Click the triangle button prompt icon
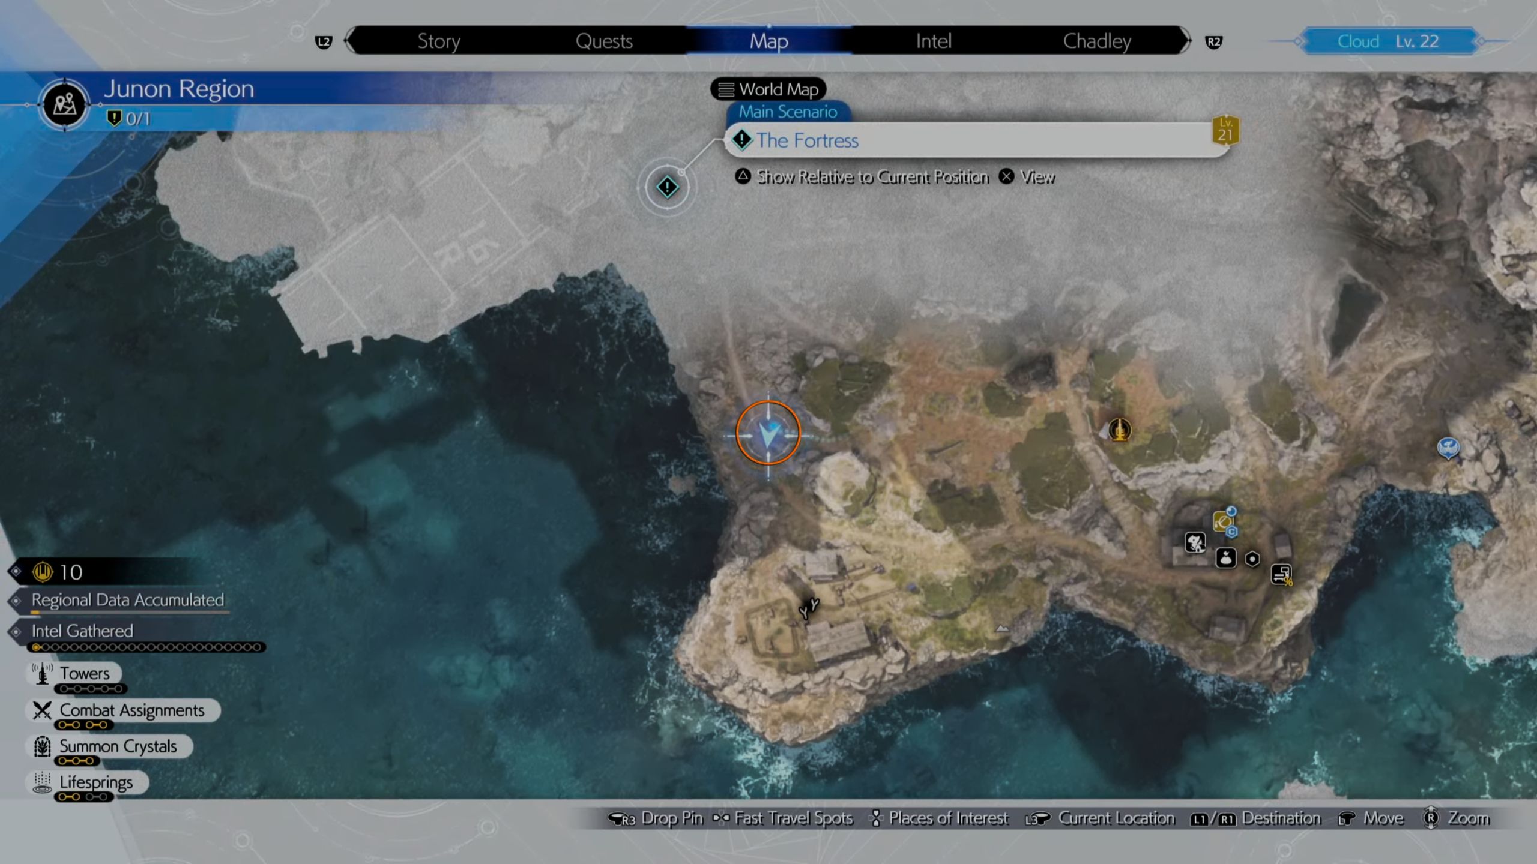1537x864 pixels. coord(743,176)
